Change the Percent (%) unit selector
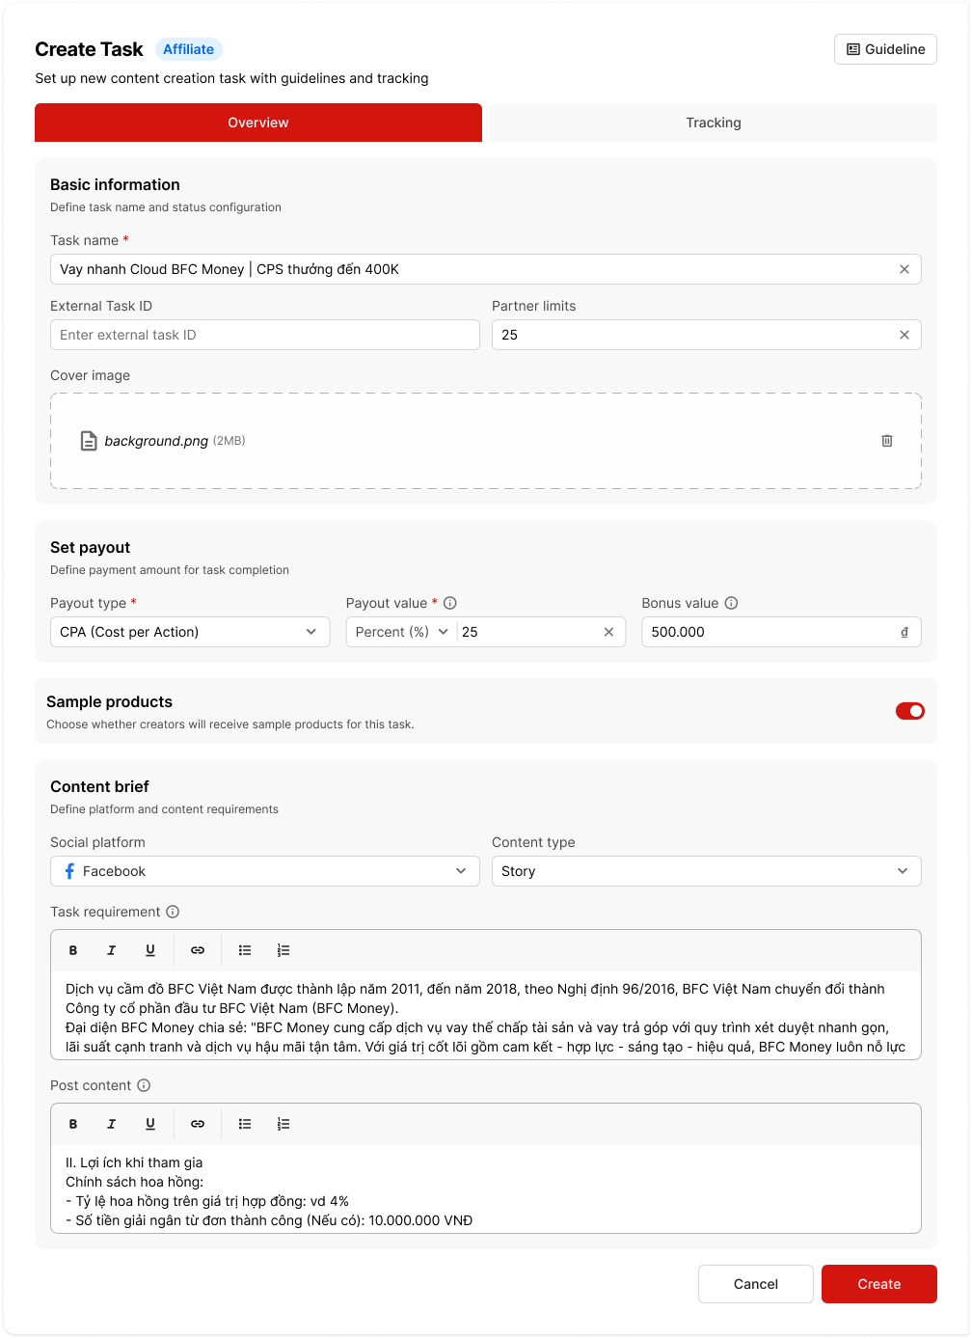This screenshot has height=1339, width=972. click(401, 632)
